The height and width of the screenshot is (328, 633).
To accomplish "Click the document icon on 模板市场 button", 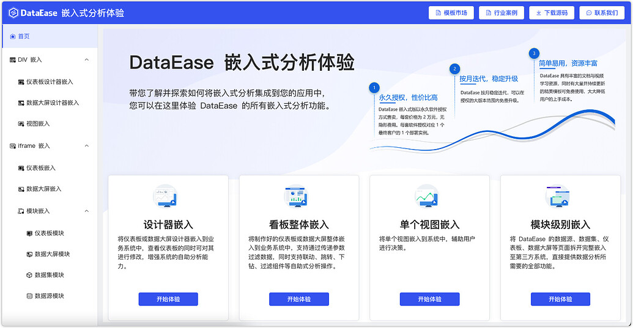I will click(438, 13).
